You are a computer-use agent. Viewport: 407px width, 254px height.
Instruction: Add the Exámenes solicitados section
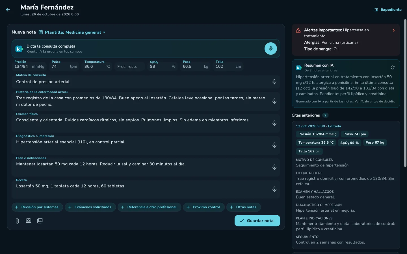(x=90, y=207)
